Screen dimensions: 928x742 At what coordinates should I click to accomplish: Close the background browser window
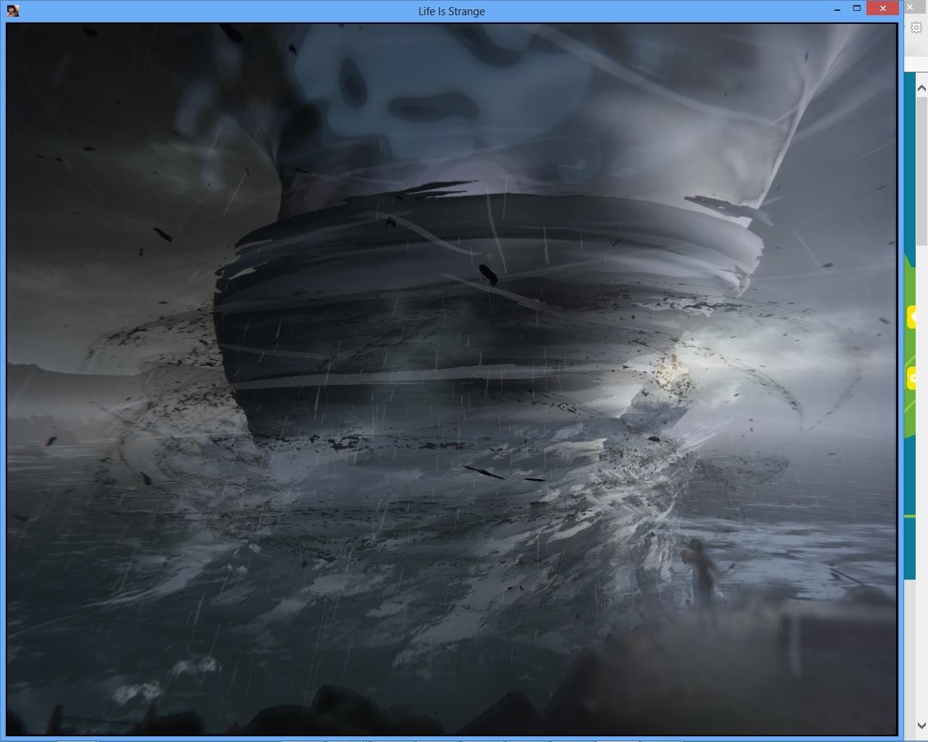click(910, 7)
